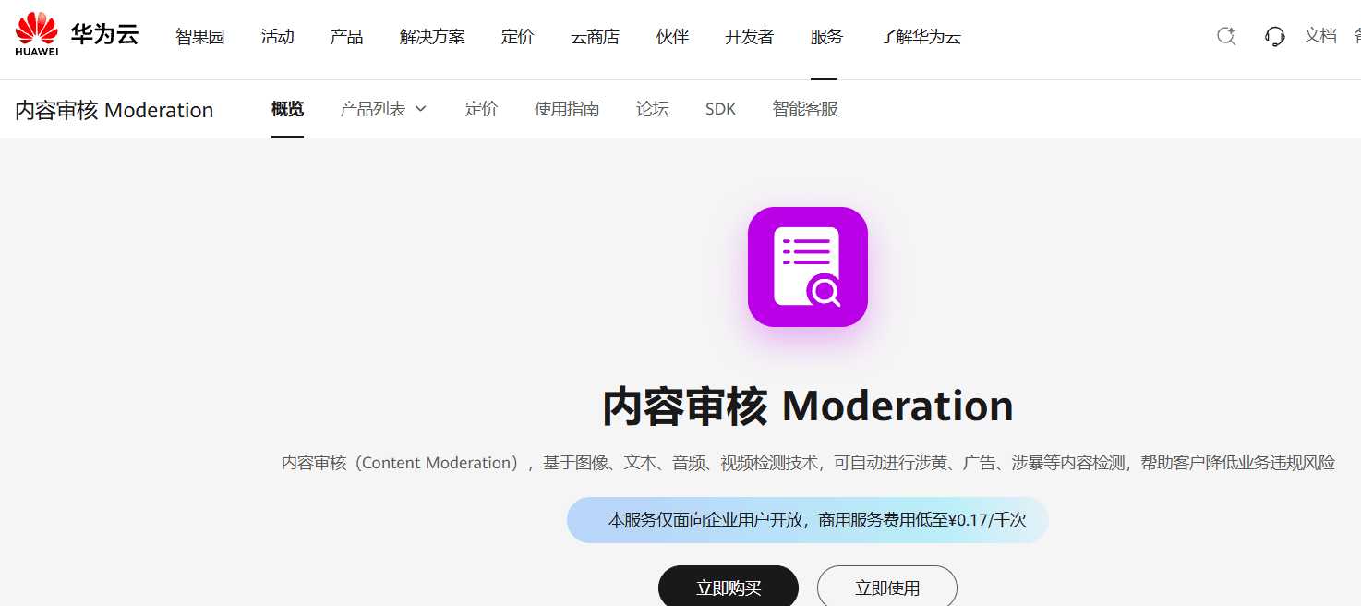
Task: Click the 内容审核（Content Moderation） description text
Action: (x=808, y=463)
